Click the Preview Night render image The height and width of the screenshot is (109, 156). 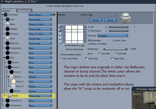pyautogui.click(x=144, y=100)
